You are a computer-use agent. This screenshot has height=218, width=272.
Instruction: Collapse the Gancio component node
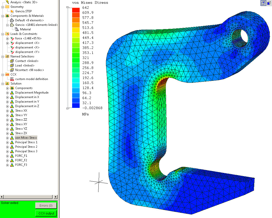[x=7, y=25]
